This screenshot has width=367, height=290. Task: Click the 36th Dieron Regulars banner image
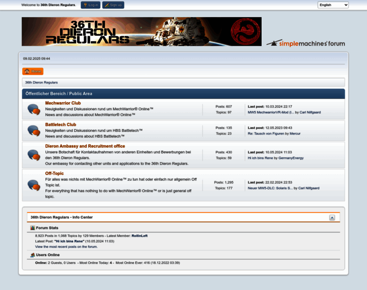tap(141, 31)
